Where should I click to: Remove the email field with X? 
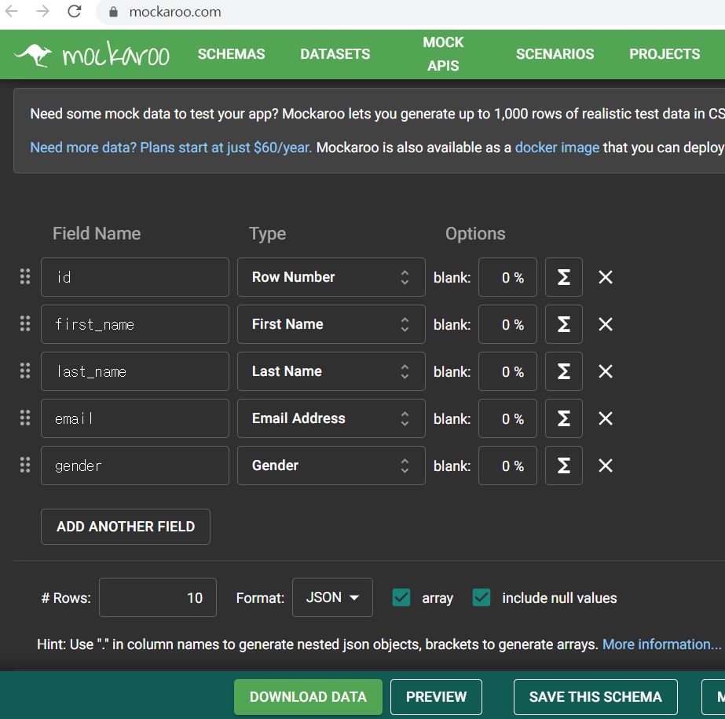[606, 418]
